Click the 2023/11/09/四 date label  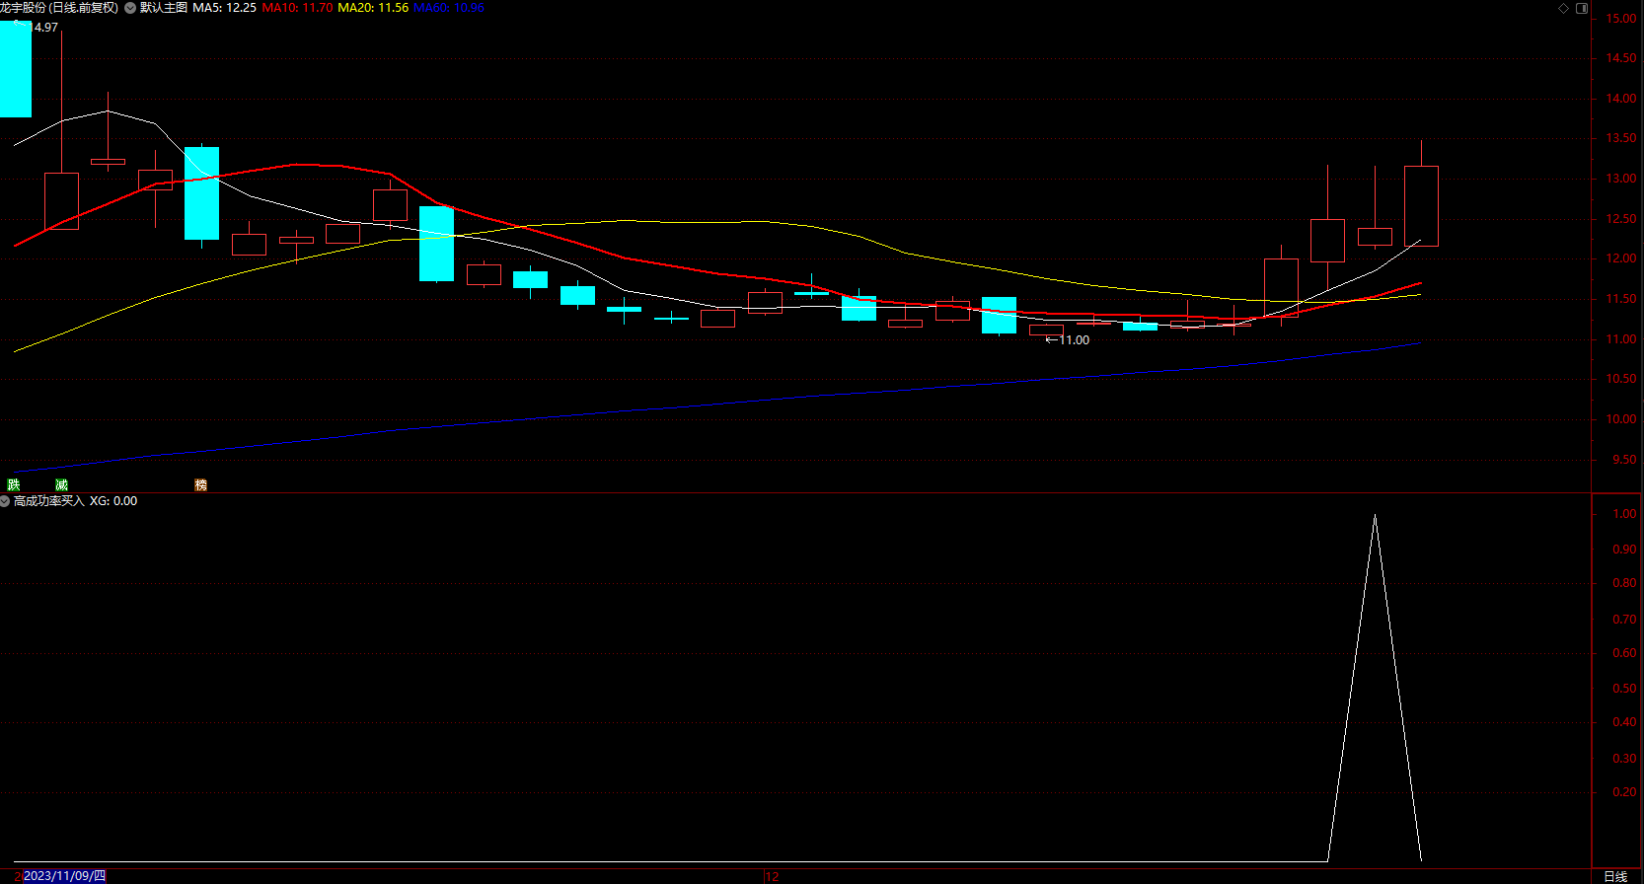coord(64,876)
